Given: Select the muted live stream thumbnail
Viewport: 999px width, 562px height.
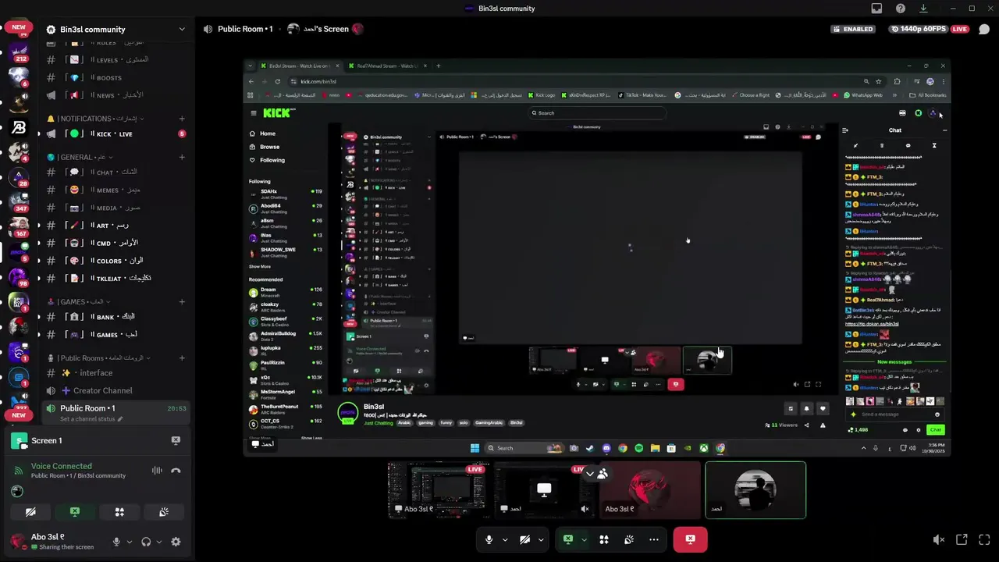Looking at the screenshot, I should point(544,490).
